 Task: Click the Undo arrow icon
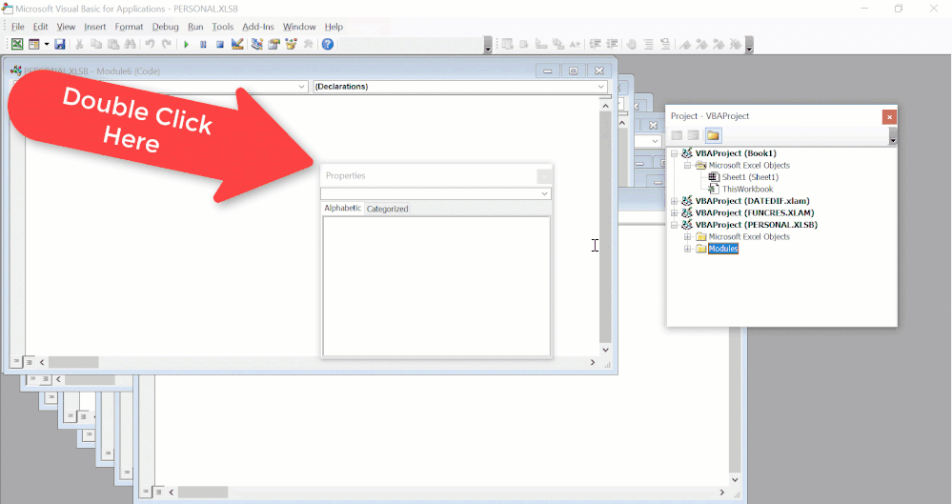[150, 45]
